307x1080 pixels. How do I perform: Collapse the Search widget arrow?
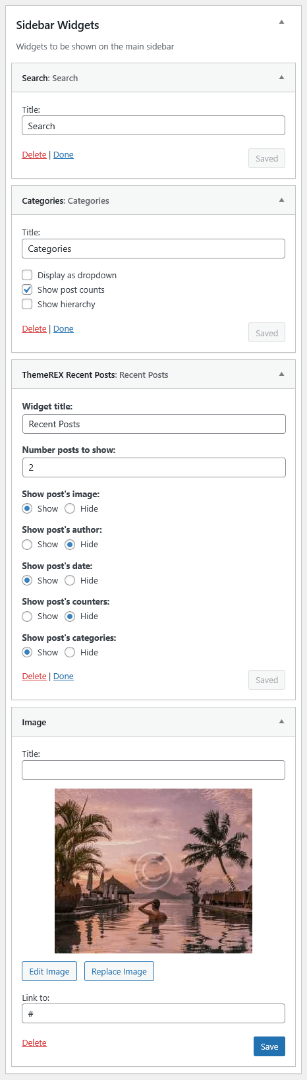pyautogui.click(x=281, y=77)
